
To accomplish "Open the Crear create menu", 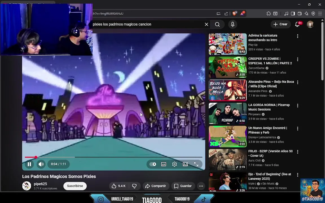I will [x=280, y=25].
